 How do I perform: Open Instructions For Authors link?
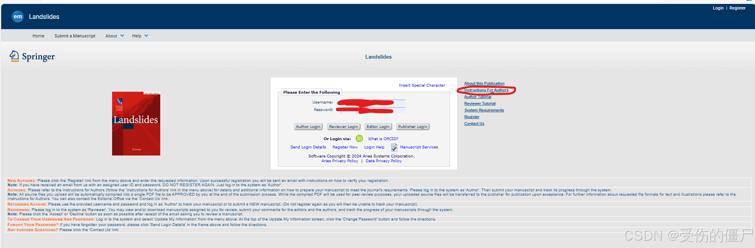pyautogui.click(x=486, y=90)
